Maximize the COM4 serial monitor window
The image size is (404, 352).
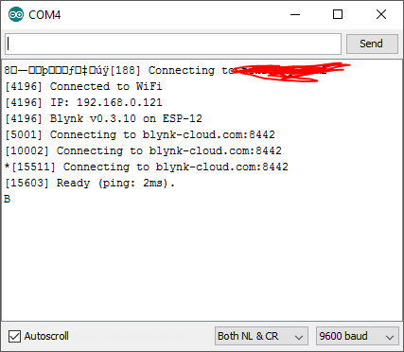[x=338, y=14]
